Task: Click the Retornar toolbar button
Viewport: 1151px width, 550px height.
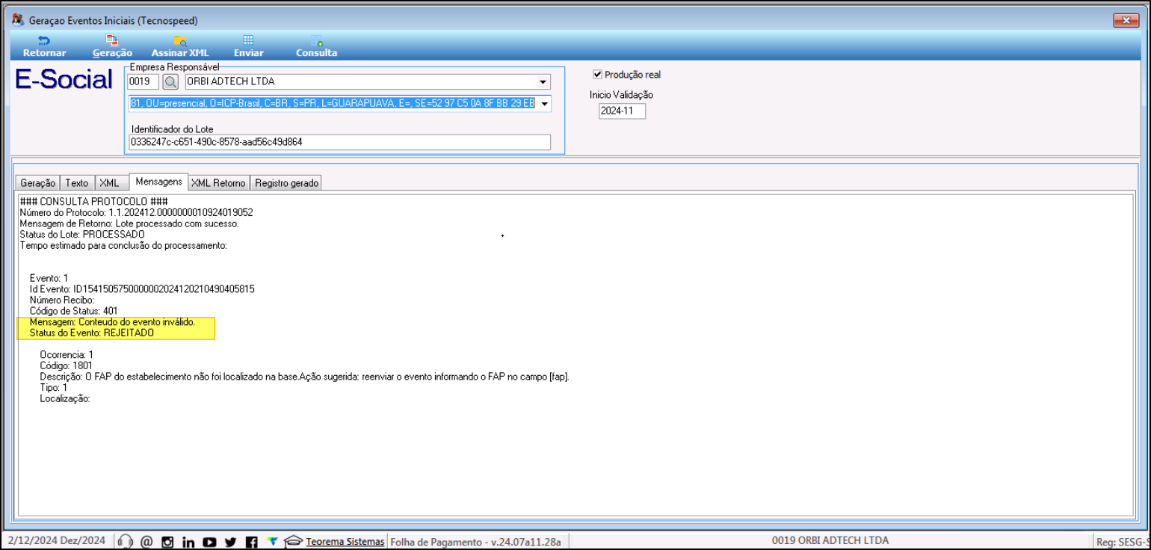Action: pos(44,46)
